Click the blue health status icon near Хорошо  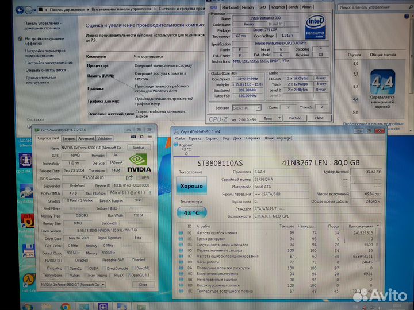pos(175,145)
